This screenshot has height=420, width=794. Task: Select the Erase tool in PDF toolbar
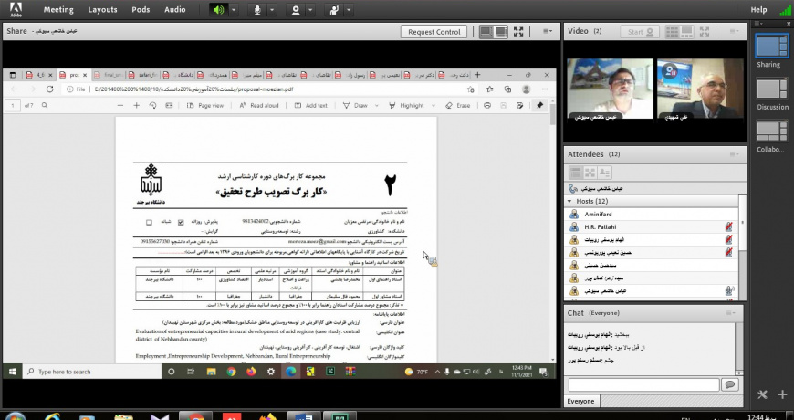click(458, 105)
